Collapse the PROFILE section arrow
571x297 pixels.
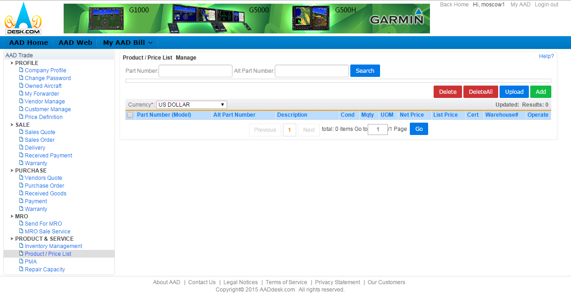point(12,63)
